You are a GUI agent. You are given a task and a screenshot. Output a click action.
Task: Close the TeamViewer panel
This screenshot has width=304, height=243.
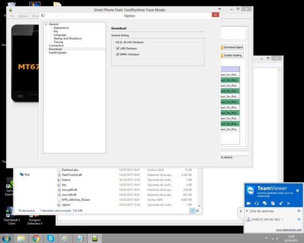click(298, 191)
